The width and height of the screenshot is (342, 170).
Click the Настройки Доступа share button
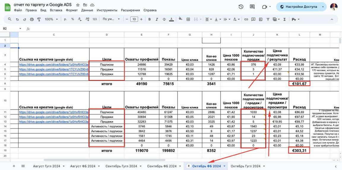coord(297,7)
